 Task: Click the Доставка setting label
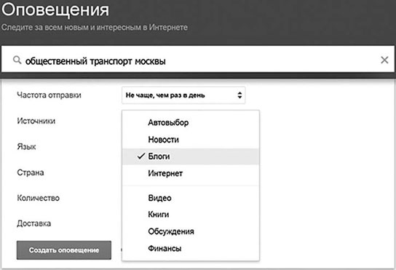(33, 223)
